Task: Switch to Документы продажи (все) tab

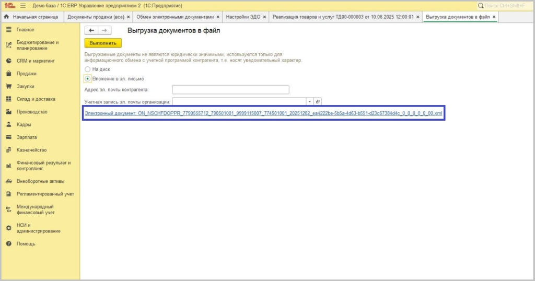Action: coord(96,17)
